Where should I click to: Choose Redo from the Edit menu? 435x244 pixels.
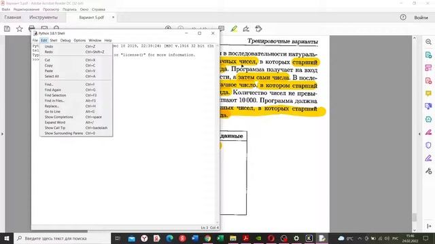coord(76,52)
